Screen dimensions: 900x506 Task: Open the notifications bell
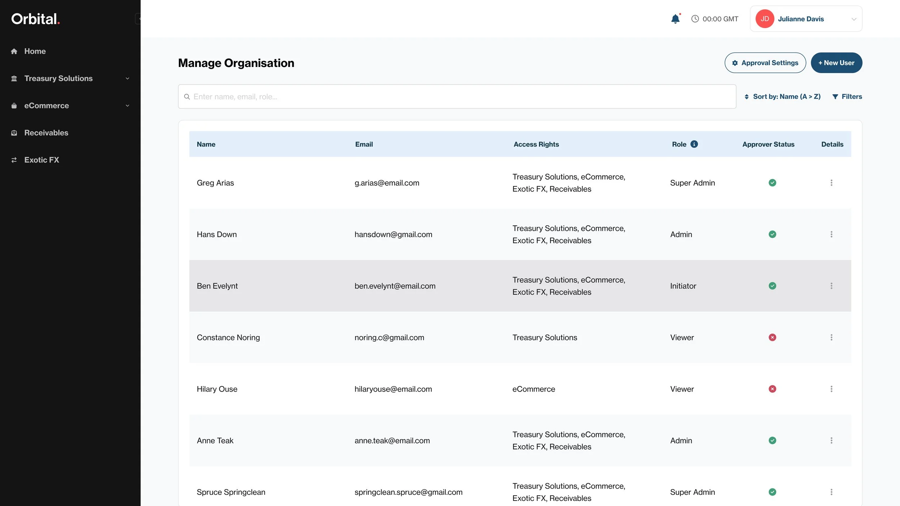pos(675,19)
